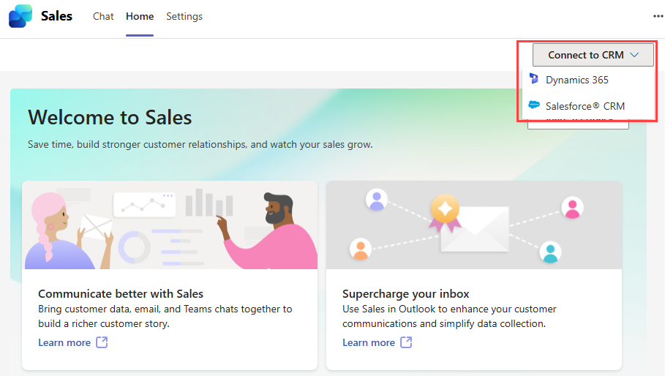The width and height of the screenshot is (665, 376).
Task: Select the Home tab
Action: click(140, 16)
